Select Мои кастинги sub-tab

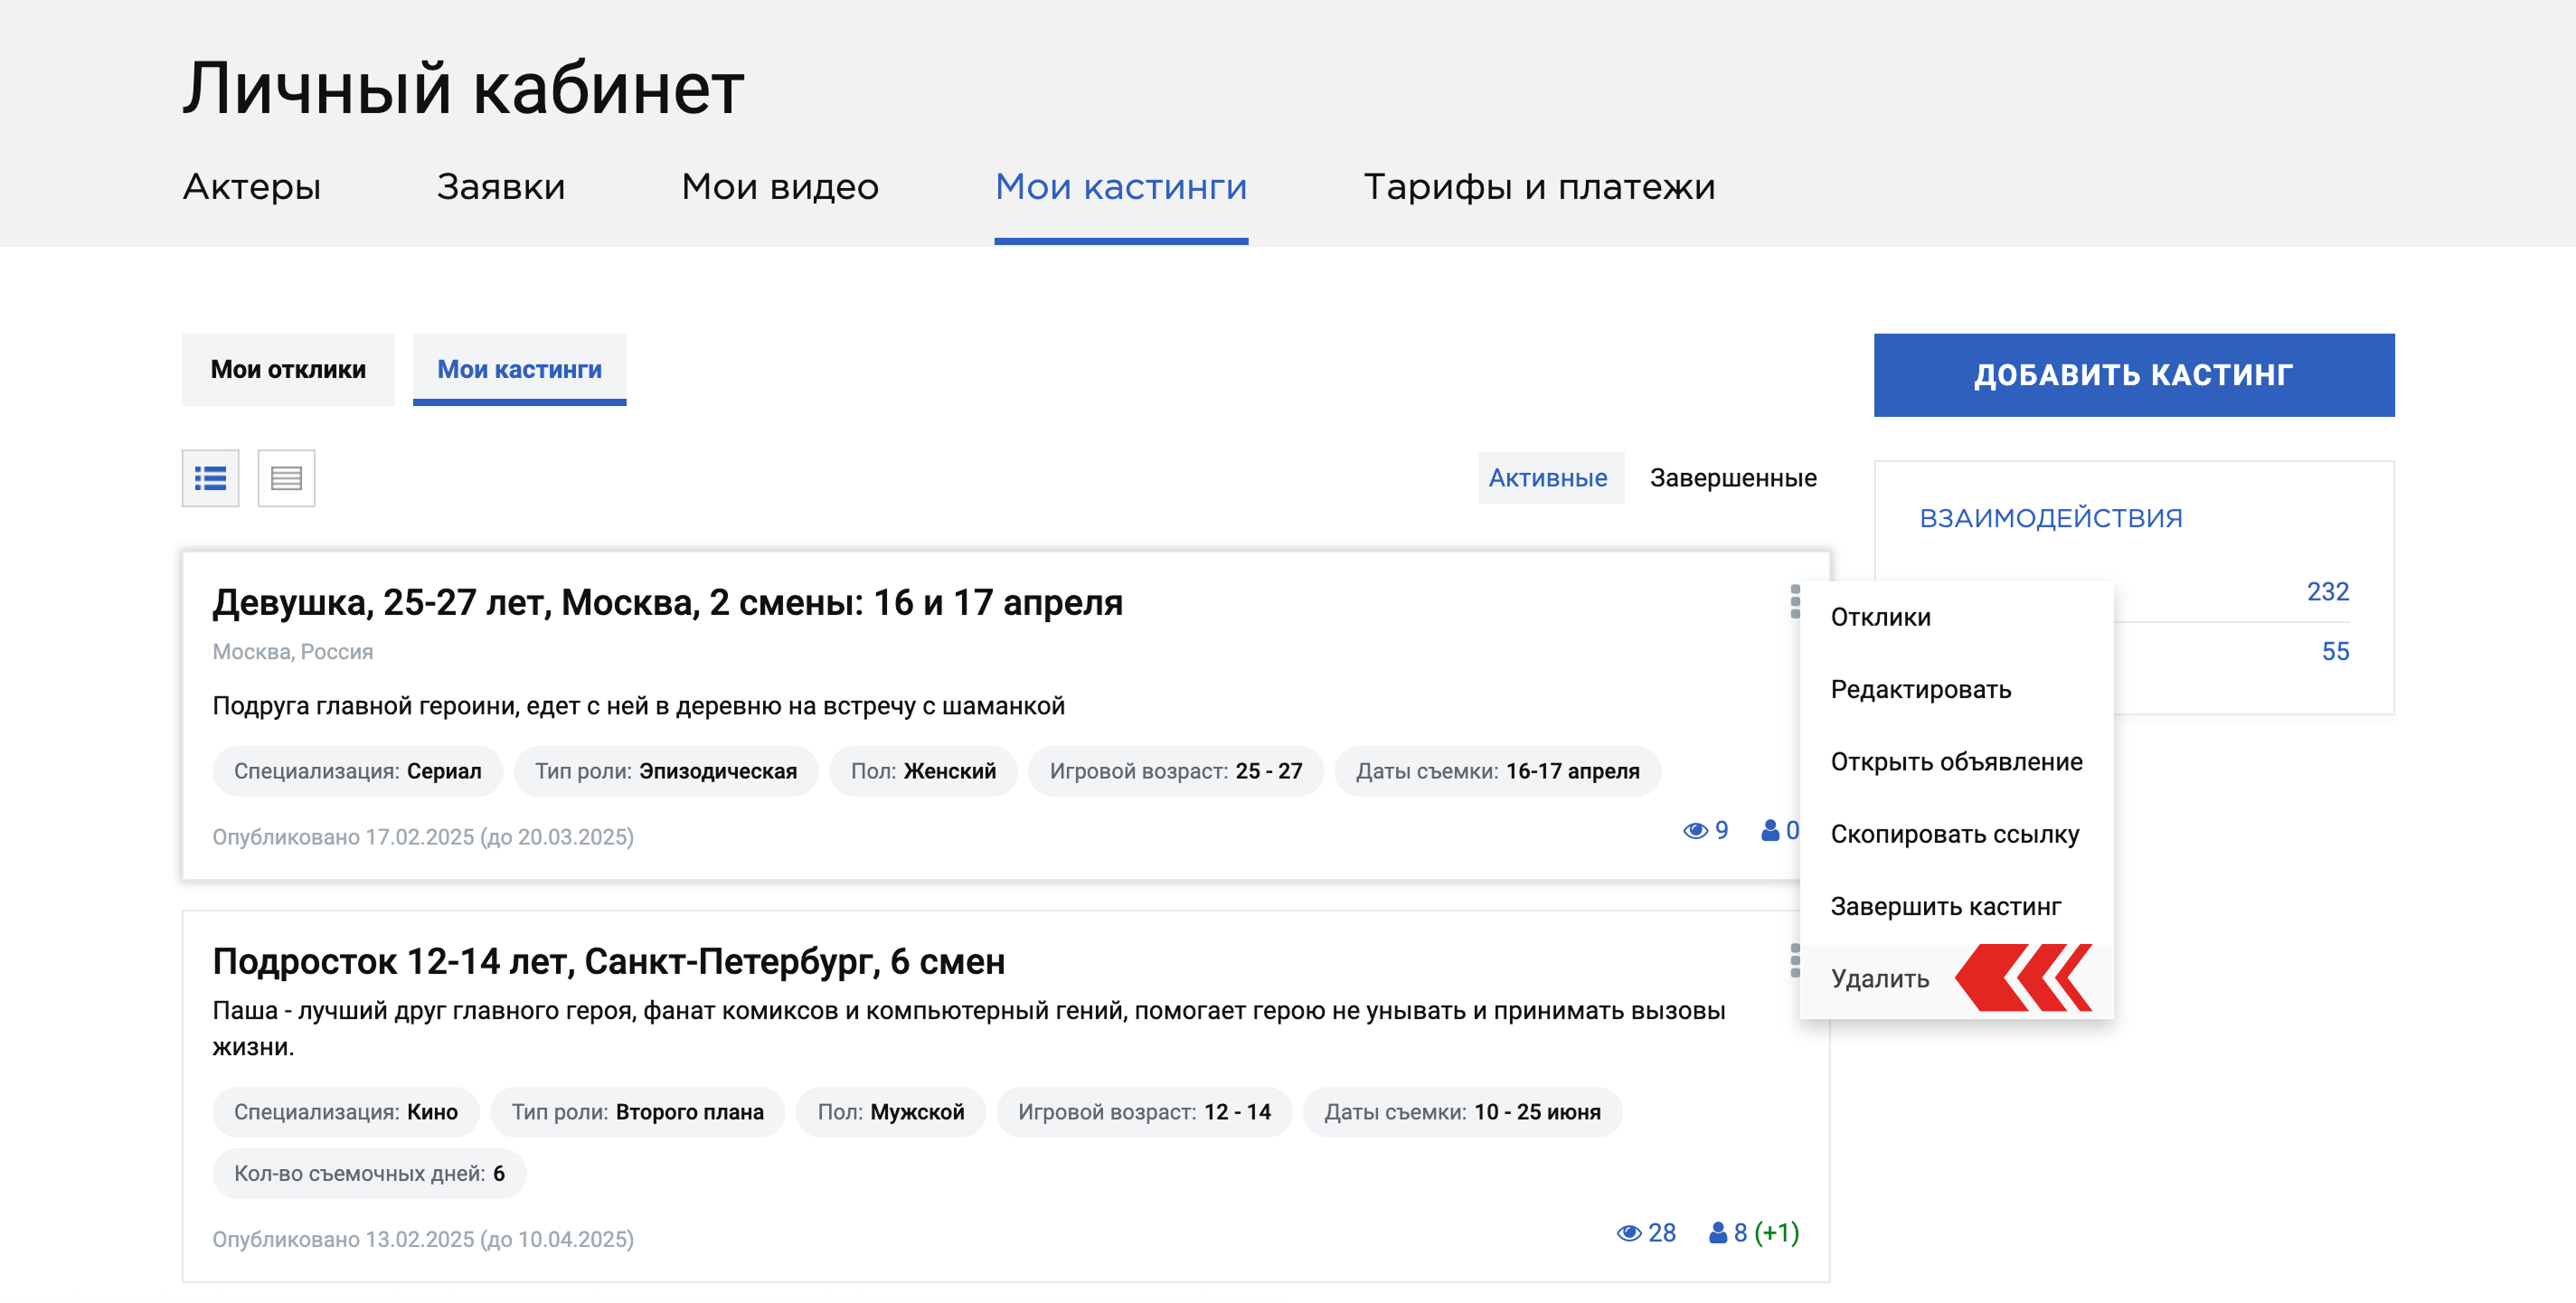click(x=520, y=369)
